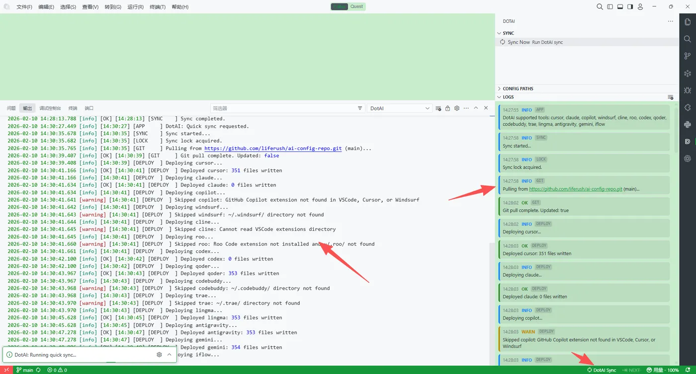Toggle output scroll lock

447,108
